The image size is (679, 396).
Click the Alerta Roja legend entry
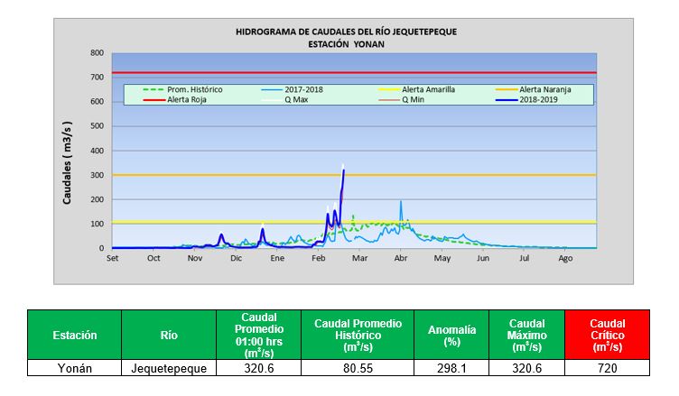(x=185, y=100)
